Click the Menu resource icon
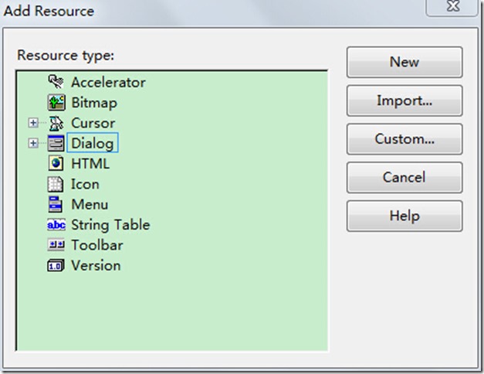Viewport: 484px width, 374px height. click(56, 204)
